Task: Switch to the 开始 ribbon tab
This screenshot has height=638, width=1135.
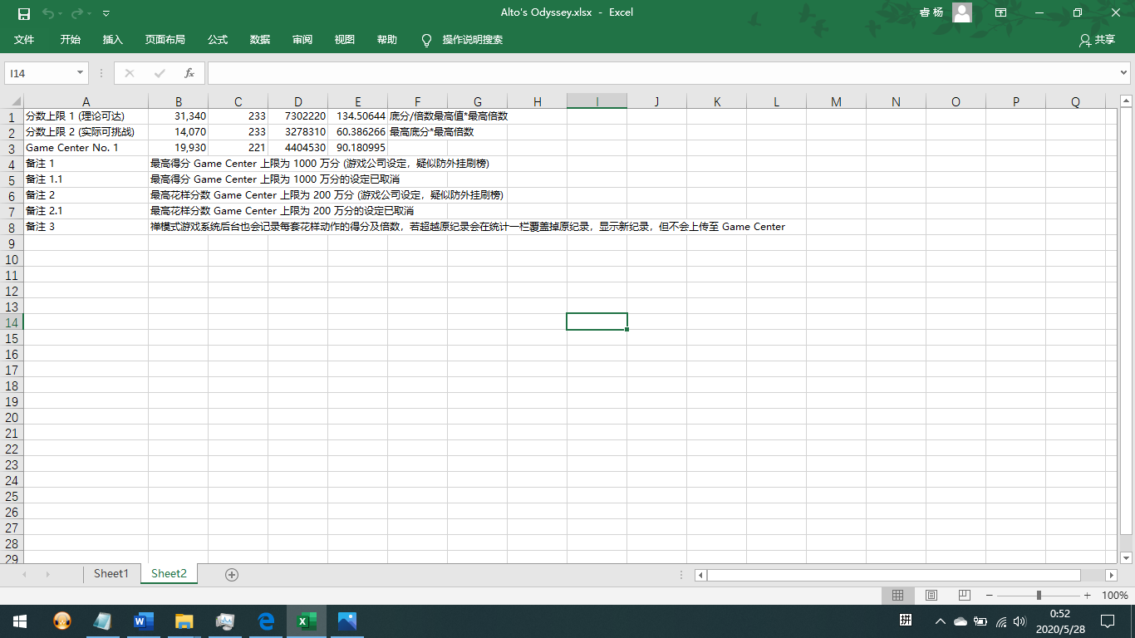Action: pyautogui.click(x=71, y=40)
